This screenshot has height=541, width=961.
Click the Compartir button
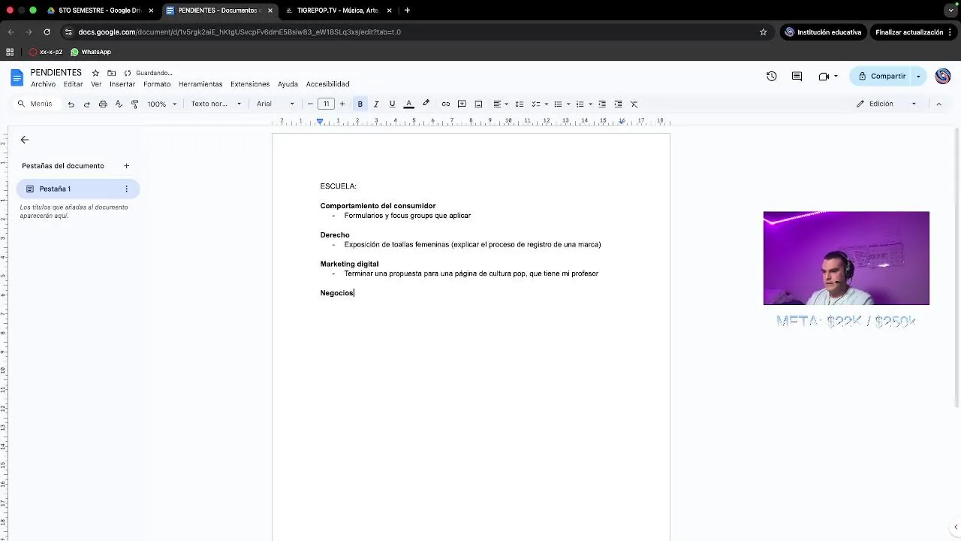click(881, 76)
